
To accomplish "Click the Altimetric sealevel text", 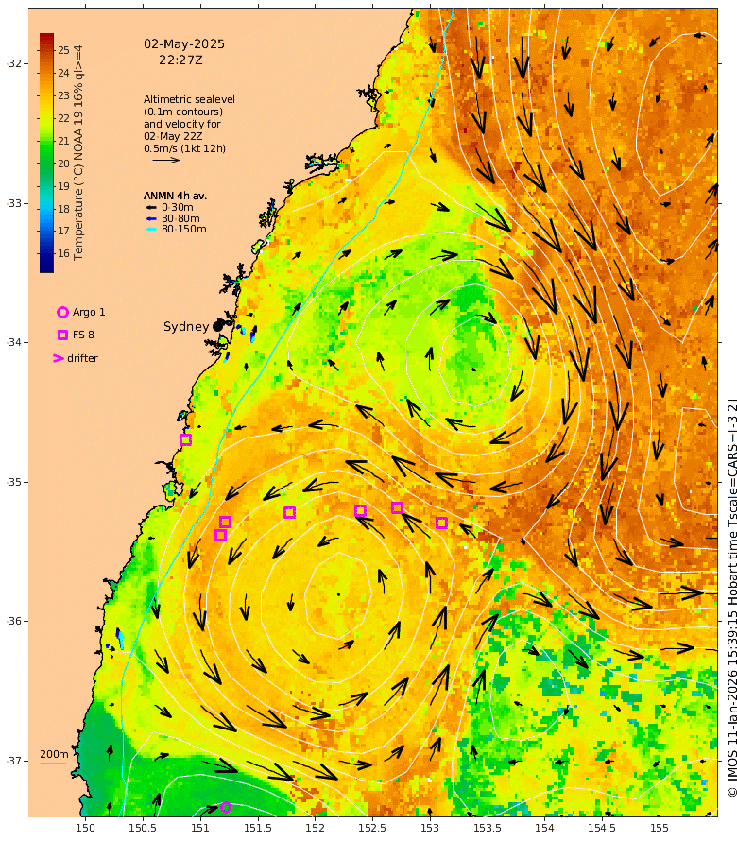I will pos(189,99).
